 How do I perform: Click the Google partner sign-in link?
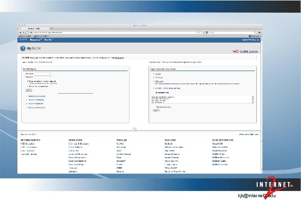tap(158, 74)
